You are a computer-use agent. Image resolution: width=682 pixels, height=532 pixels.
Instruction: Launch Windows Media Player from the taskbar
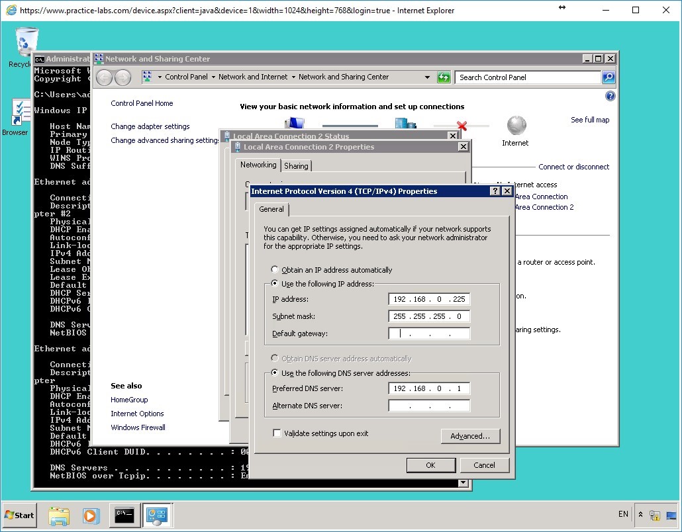click(91, 515)
